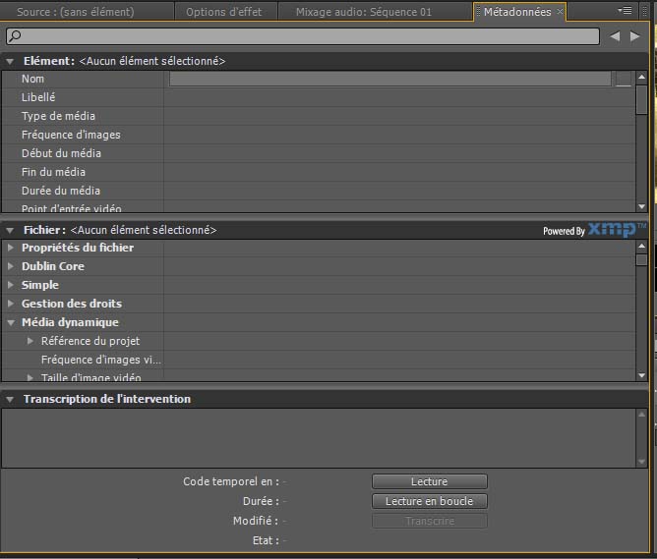Screen dimensions: 657x559
Task: Click the Durée label
Action: (261, 501)
